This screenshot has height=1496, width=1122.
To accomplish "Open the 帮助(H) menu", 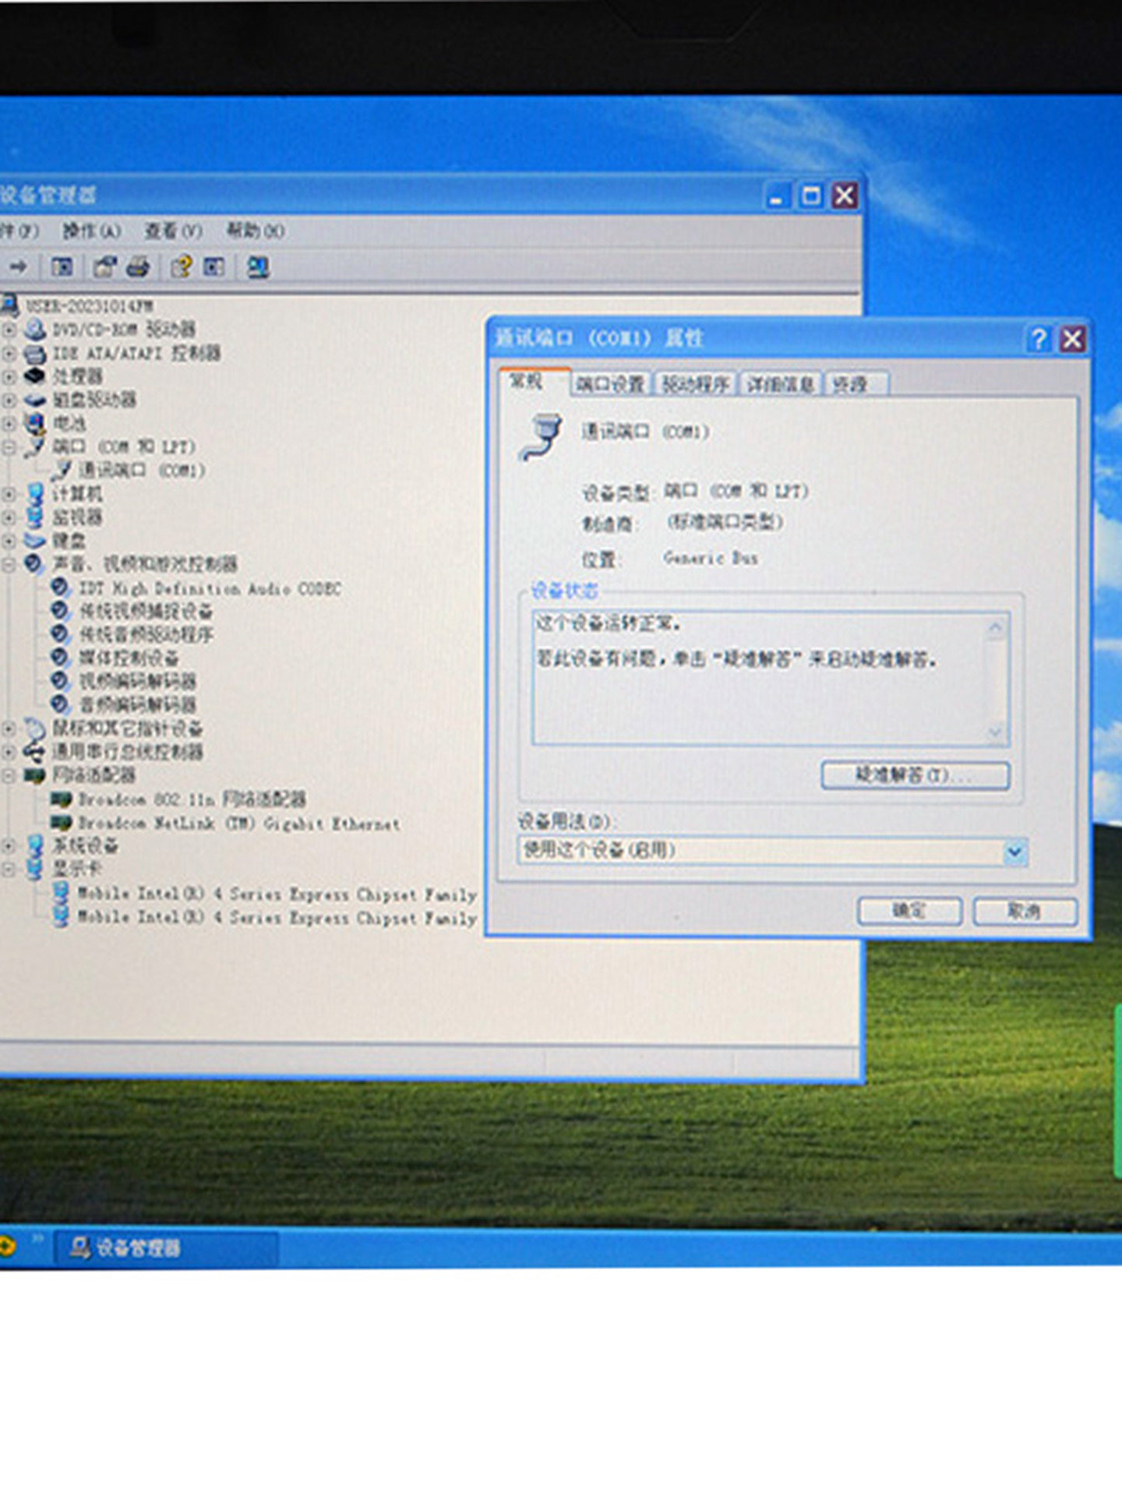I will tap(256, 231).
